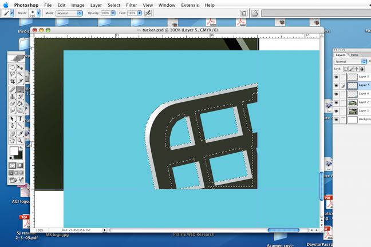Open the Edit menu
Screen dimensions: 371x247
pos(61,5)
